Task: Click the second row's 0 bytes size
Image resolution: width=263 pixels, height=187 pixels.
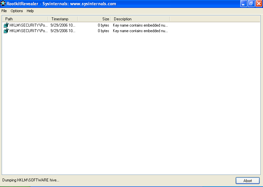Action: (x=103, y=31)
